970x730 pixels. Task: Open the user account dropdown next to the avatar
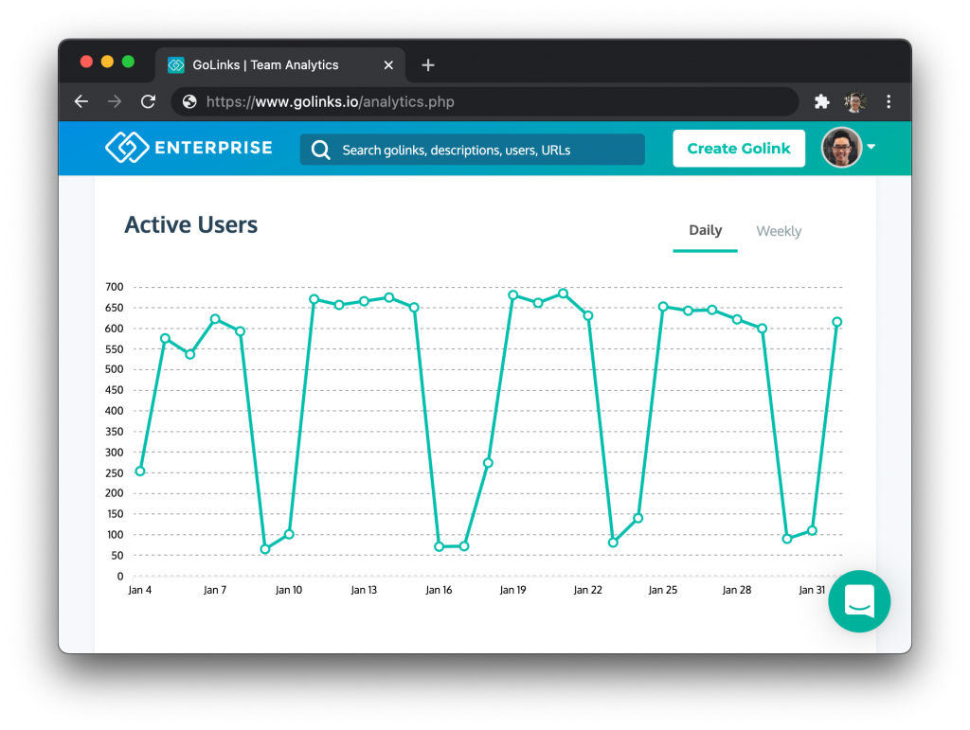tap(871, 148)
